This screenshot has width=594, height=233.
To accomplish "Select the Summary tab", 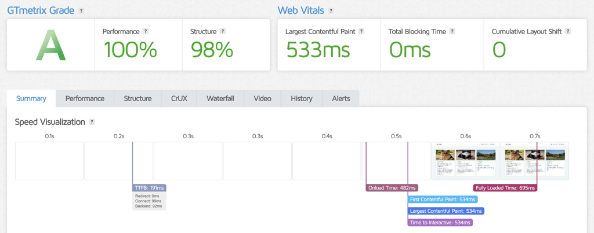I will click(x=31, y=98).
